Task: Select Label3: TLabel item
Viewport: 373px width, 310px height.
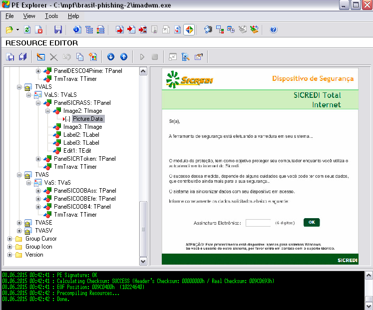Action: pyautogui.click(x=81, y=143)
